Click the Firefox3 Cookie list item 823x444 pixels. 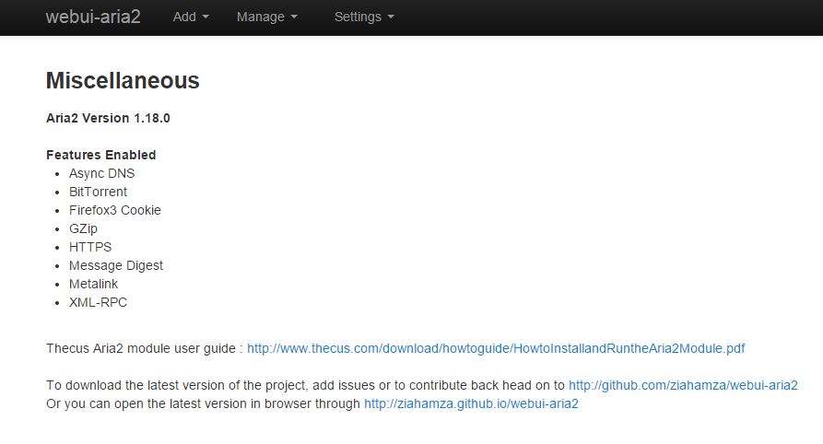coord(115,210)
